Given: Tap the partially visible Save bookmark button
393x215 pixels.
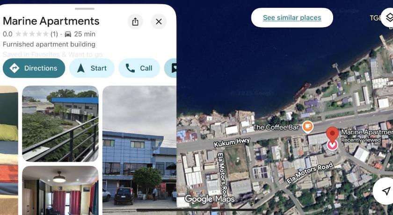Looking at the screenshot, I should point(170,68).
